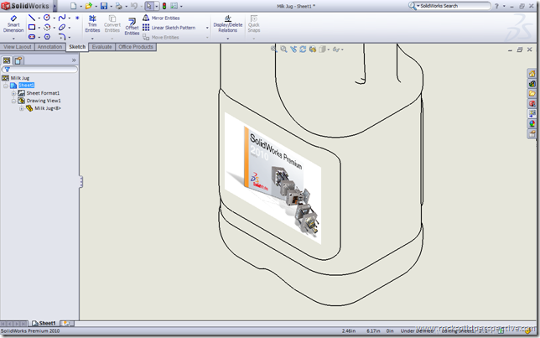The height and width of the screenshot is (338, 540).
Task: Expand the Milk Jug<8> node
Action: tap(21, 108)
